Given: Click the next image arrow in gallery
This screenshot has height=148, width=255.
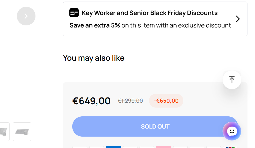Looking at the screenshot, I should (26, 16).
